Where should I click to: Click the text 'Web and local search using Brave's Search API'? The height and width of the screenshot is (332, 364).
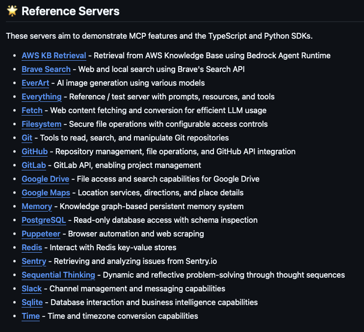click(161, 69)
